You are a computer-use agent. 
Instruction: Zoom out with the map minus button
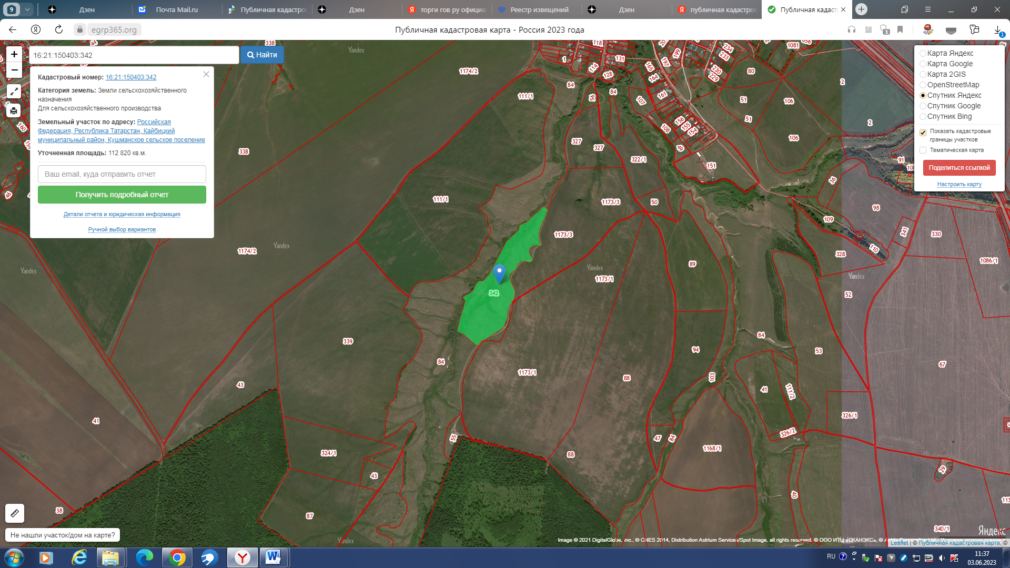[14, 70]
